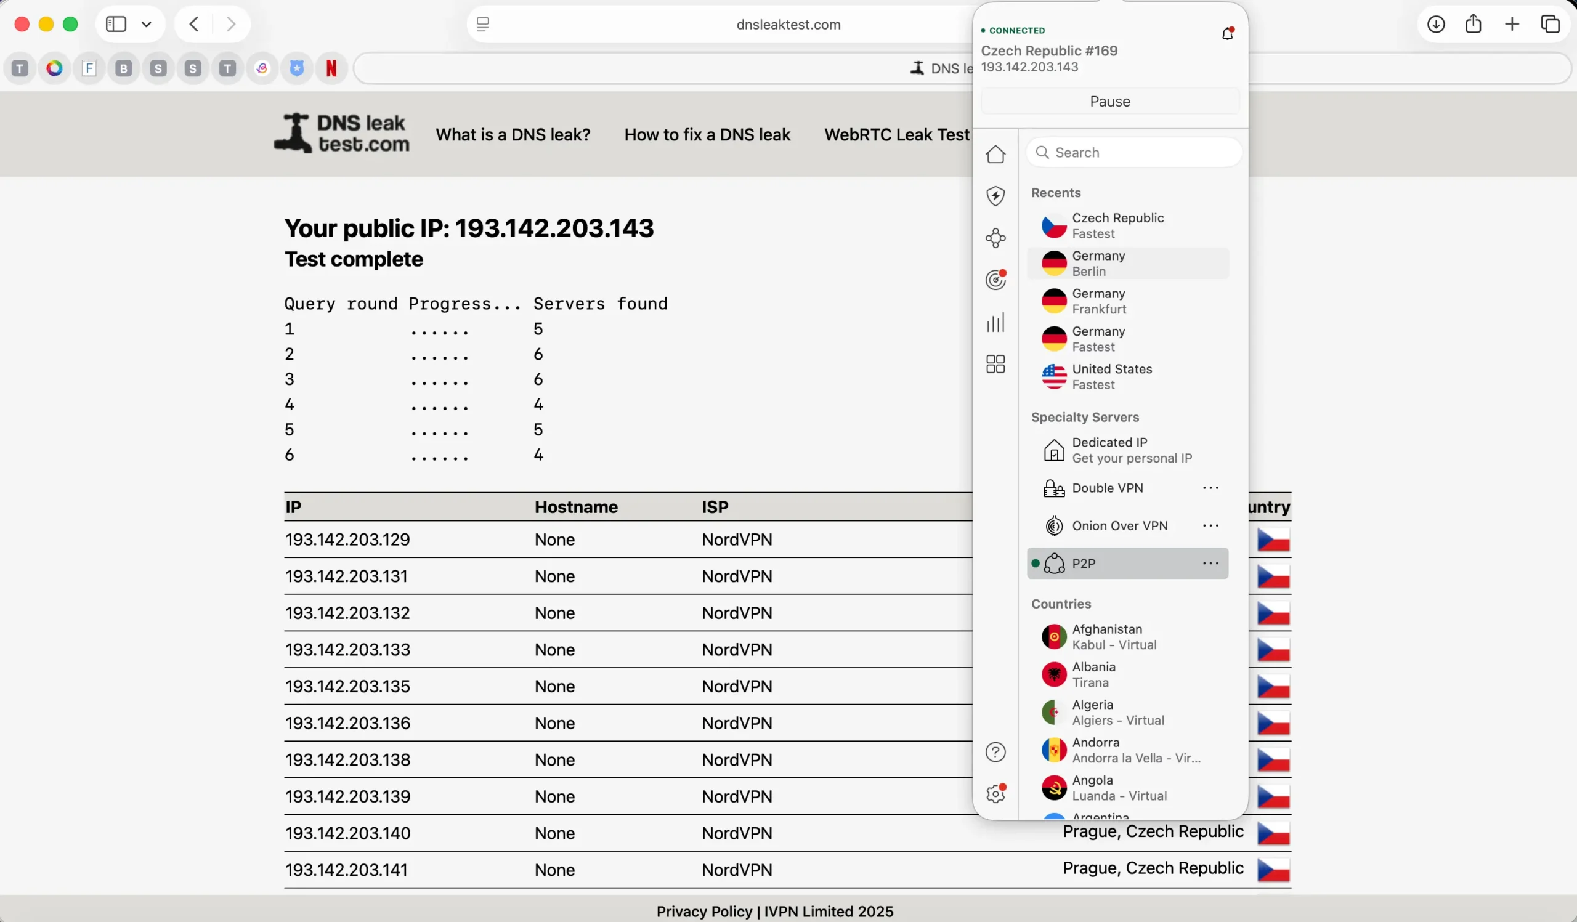This screenshot has height=922, width=1577.
Task: Open Dark Web Monitor panel
Action: click(x=995, y=280)
